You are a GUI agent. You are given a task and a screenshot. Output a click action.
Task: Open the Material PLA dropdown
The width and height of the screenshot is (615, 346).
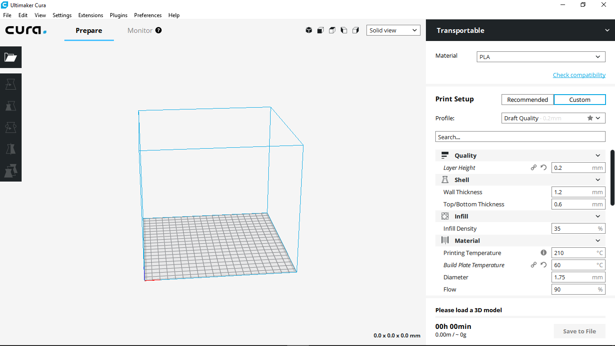(x=541, y=57)
